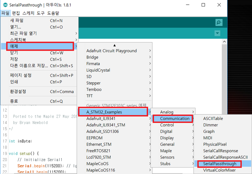Open A_STM32_Examples submenu

114,112
